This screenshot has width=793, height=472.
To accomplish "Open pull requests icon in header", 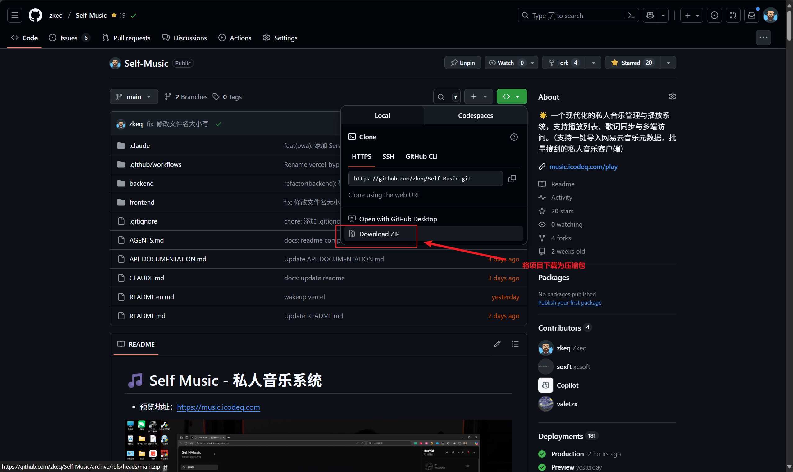I will click(x=733, y=15).
